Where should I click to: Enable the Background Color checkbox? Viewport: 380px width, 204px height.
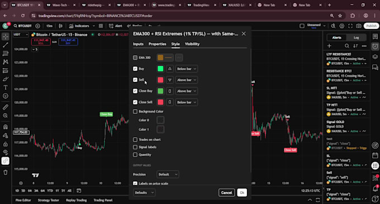(135, 111)
